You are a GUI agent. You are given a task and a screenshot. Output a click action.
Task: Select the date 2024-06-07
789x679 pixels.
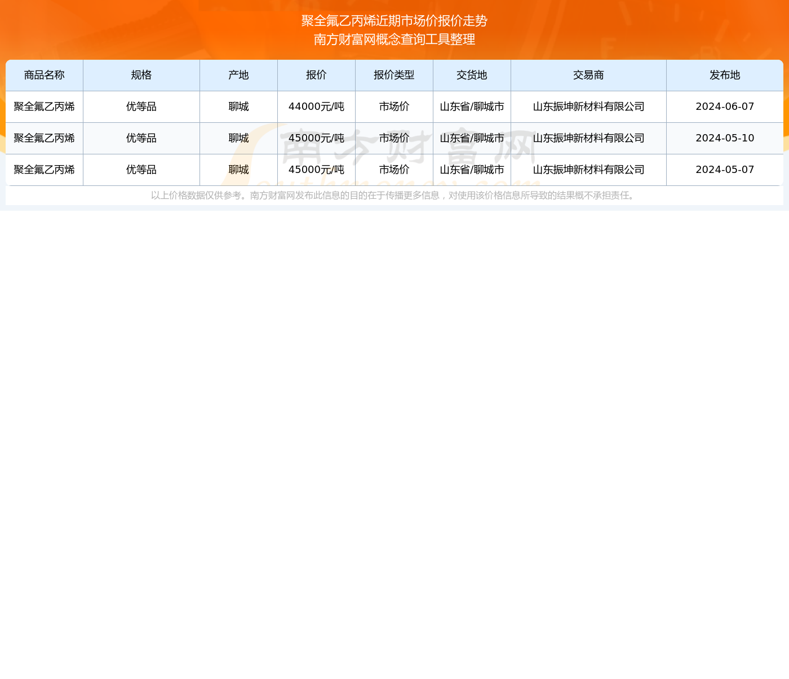click(x=725, y=106)
